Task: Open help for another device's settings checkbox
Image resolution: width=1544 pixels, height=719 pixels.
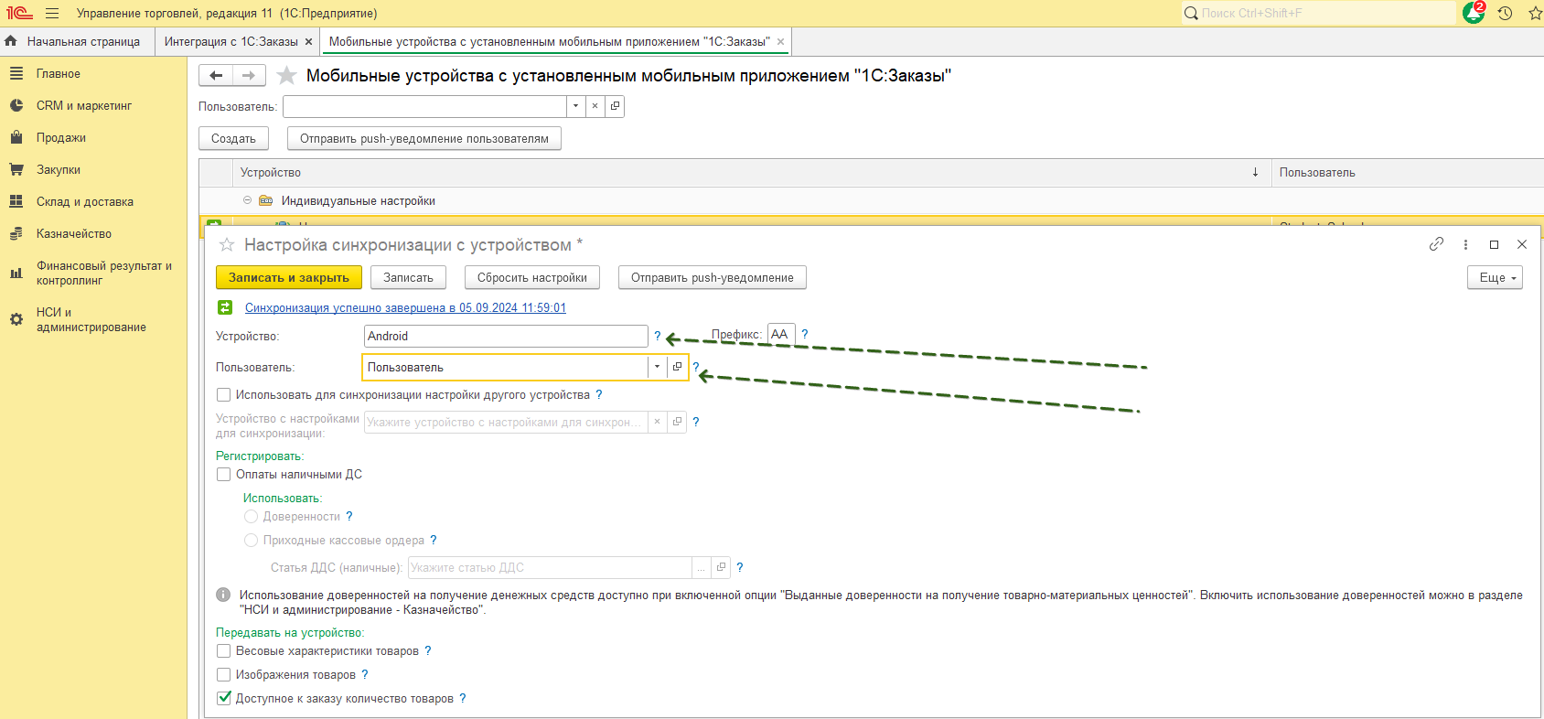Action: 599,395
